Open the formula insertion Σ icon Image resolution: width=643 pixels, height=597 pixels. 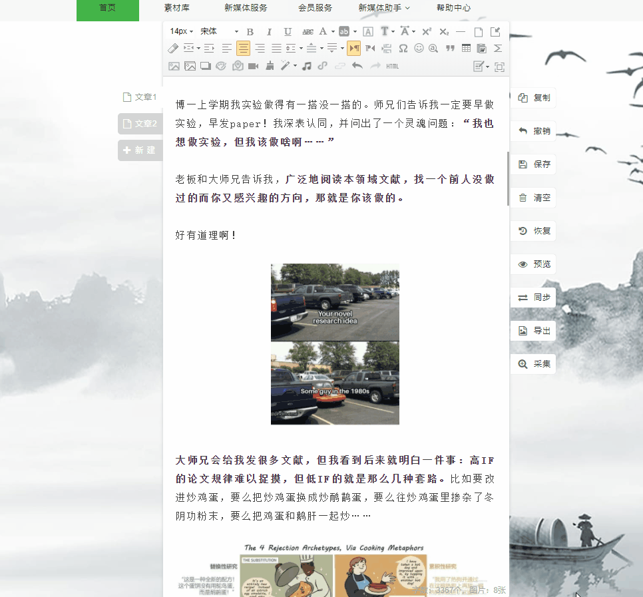[497, 48]
